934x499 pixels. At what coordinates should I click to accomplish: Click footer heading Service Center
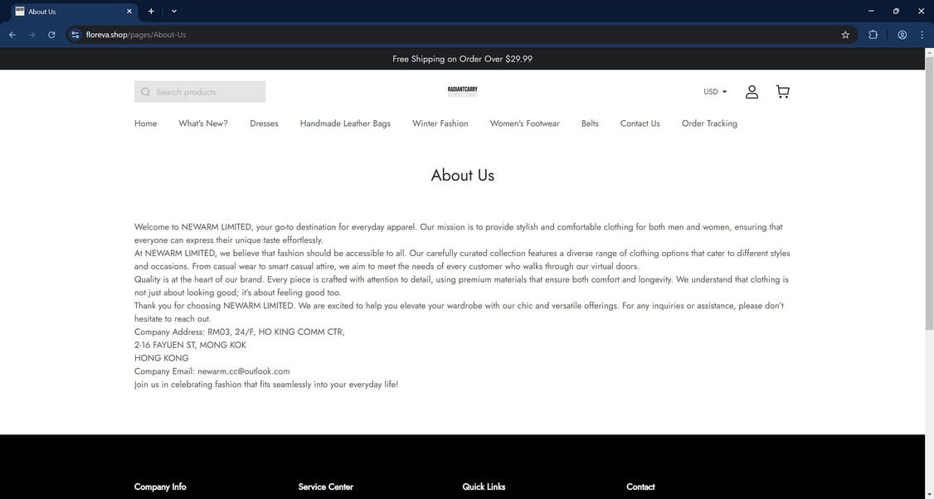(x=326, y=487)
